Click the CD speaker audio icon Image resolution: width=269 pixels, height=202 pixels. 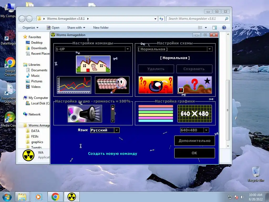click(85, 114)
